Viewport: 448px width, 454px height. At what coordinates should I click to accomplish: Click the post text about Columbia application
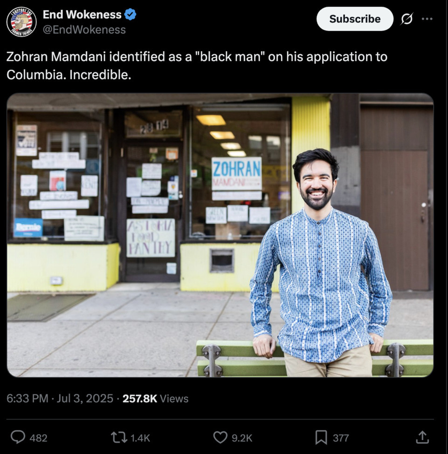pyautogui.click(x=197, y=66)
